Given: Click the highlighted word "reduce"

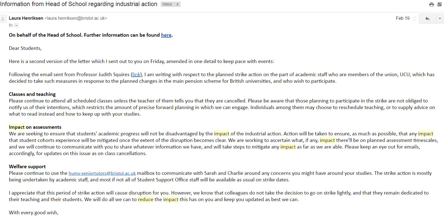Looking at the screenshot, I should [x=145, y=199].
